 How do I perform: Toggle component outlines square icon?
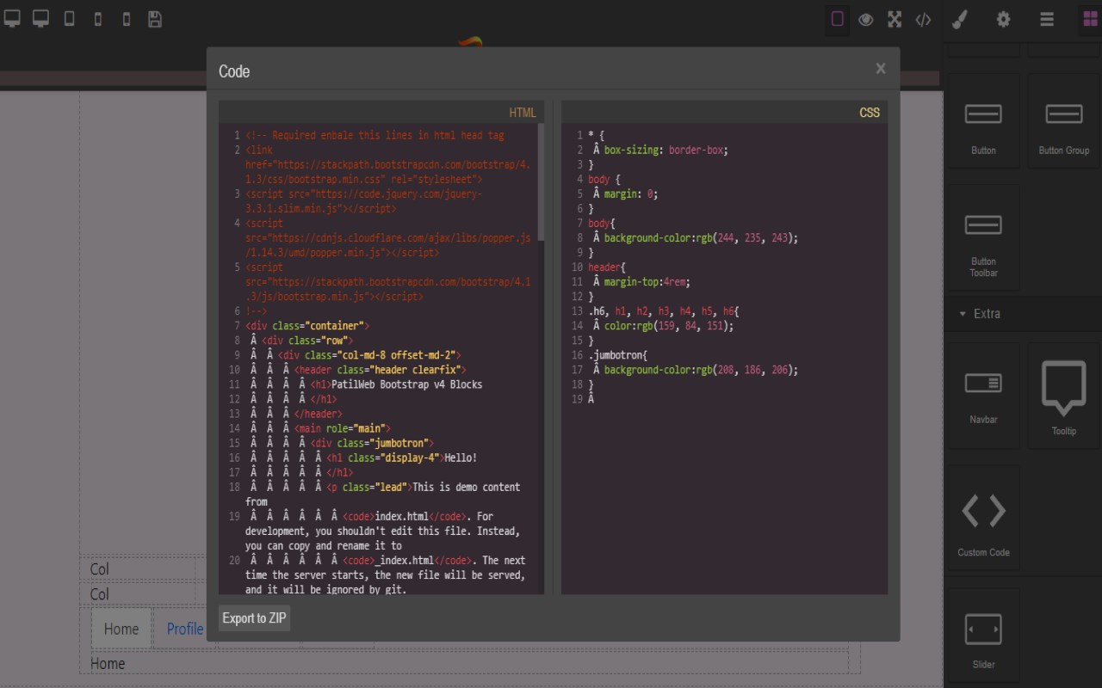tap(837, 19)
